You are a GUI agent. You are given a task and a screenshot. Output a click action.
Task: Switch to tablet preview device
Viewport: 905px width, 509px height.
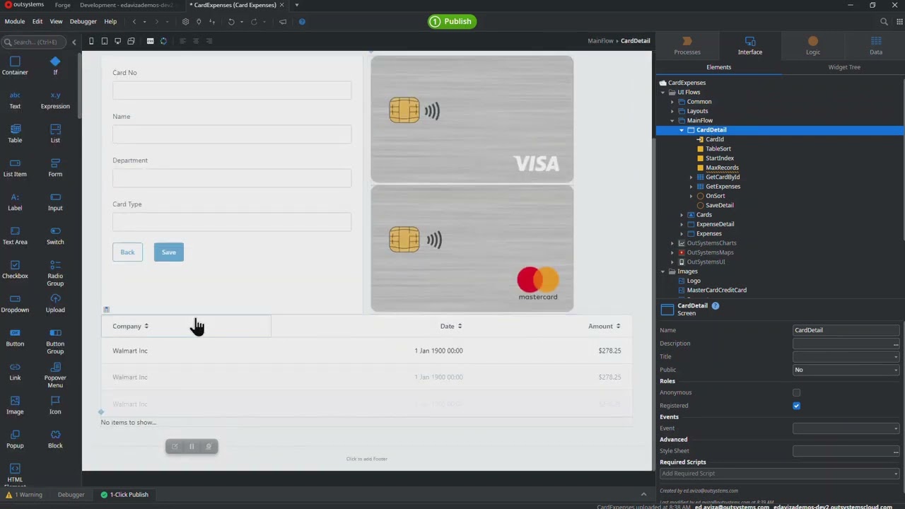pos(105,41)
